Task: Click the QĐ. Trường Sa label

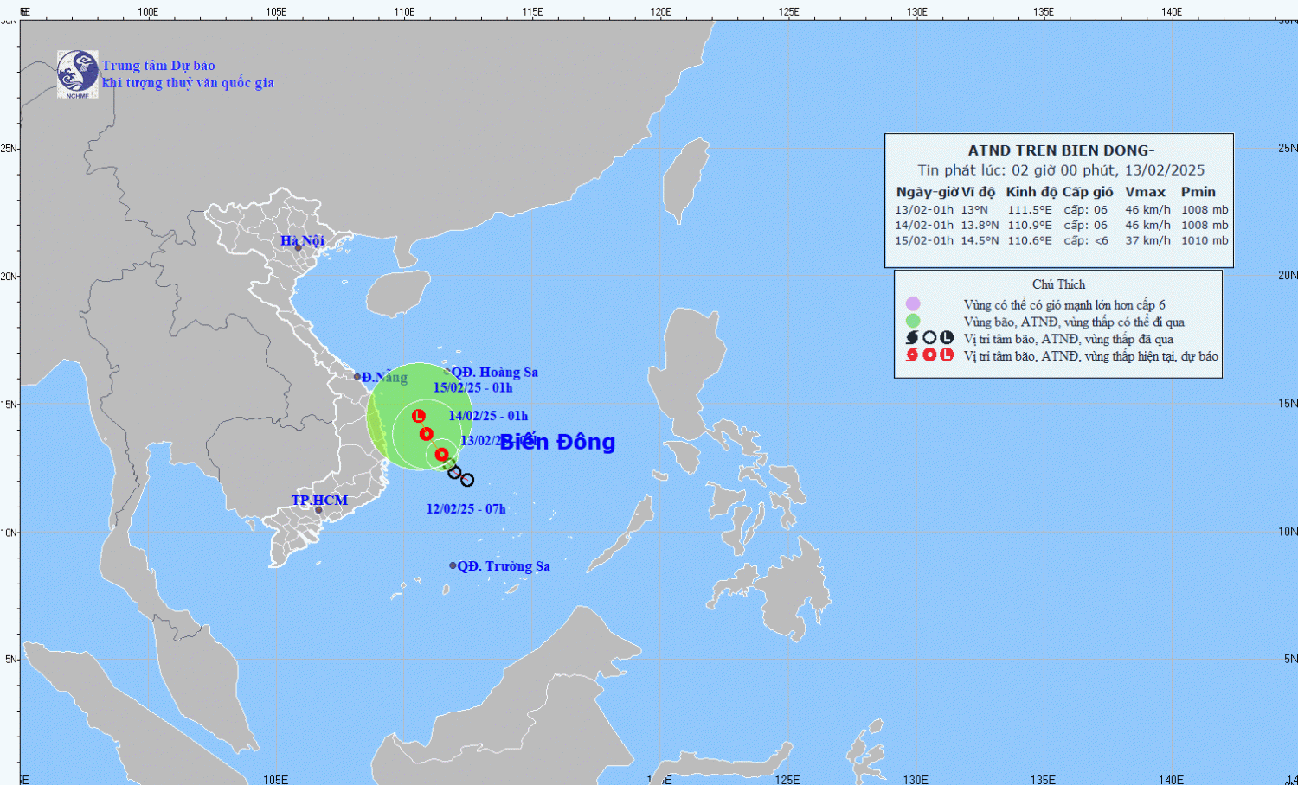Action: (503, 566)
